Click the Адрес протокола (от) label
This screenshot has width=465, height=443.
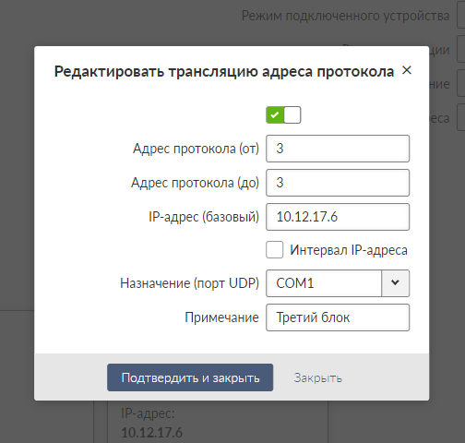coord(196,149)
